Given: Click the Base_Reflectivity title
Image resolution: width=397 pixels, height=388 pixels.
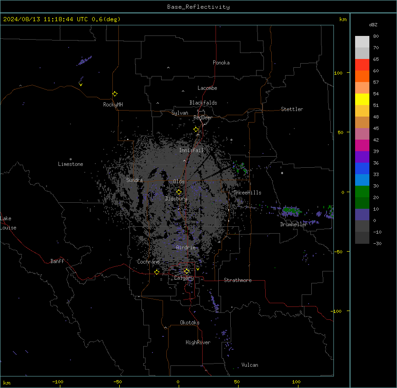Looking at the screenshot, I should point(198,7).
